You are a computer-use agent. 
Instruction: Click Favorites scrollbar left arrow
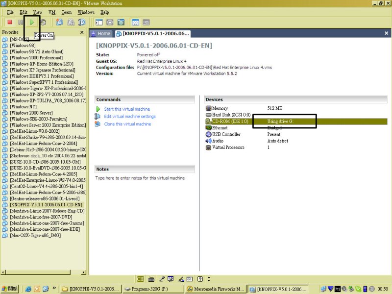point(3,272)
